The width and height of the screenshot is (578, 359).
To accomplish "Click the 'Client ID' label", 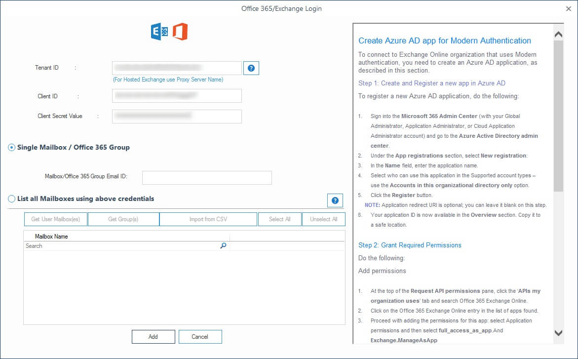I will [47, 96].
